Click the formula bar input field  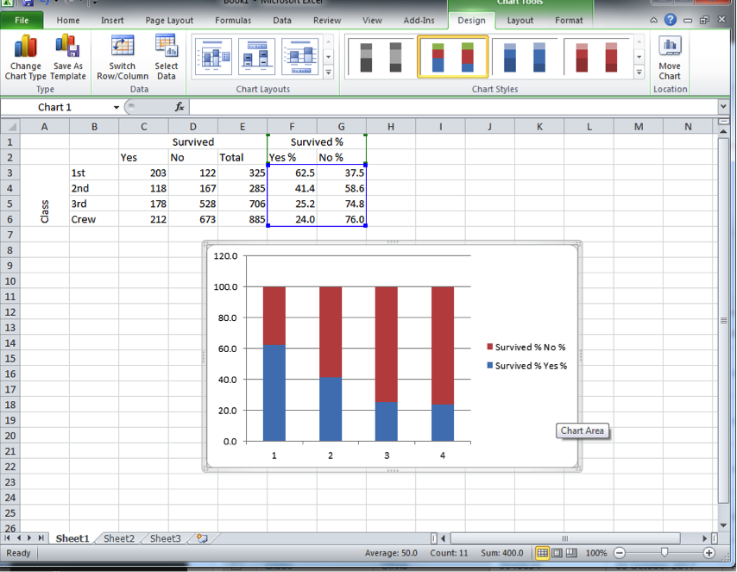pyautogui.click(x=449, y=107)
